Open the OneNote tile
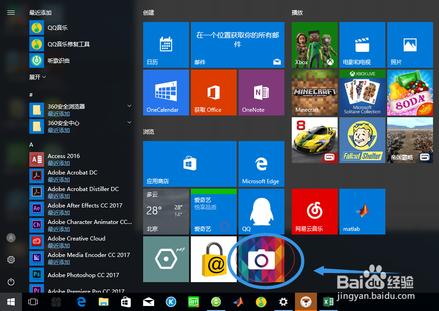The image size is (439, 311). pyautogui.click(x=261, y=93)
